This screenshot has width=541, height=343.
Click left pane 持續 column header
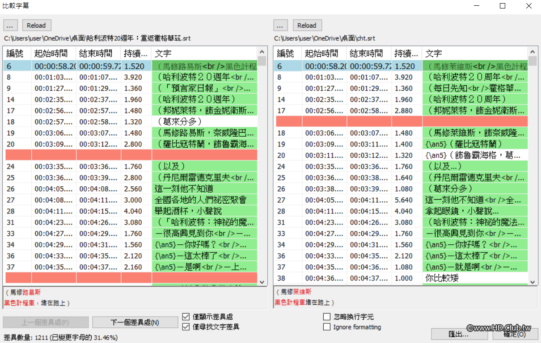[x=136, y=54]
